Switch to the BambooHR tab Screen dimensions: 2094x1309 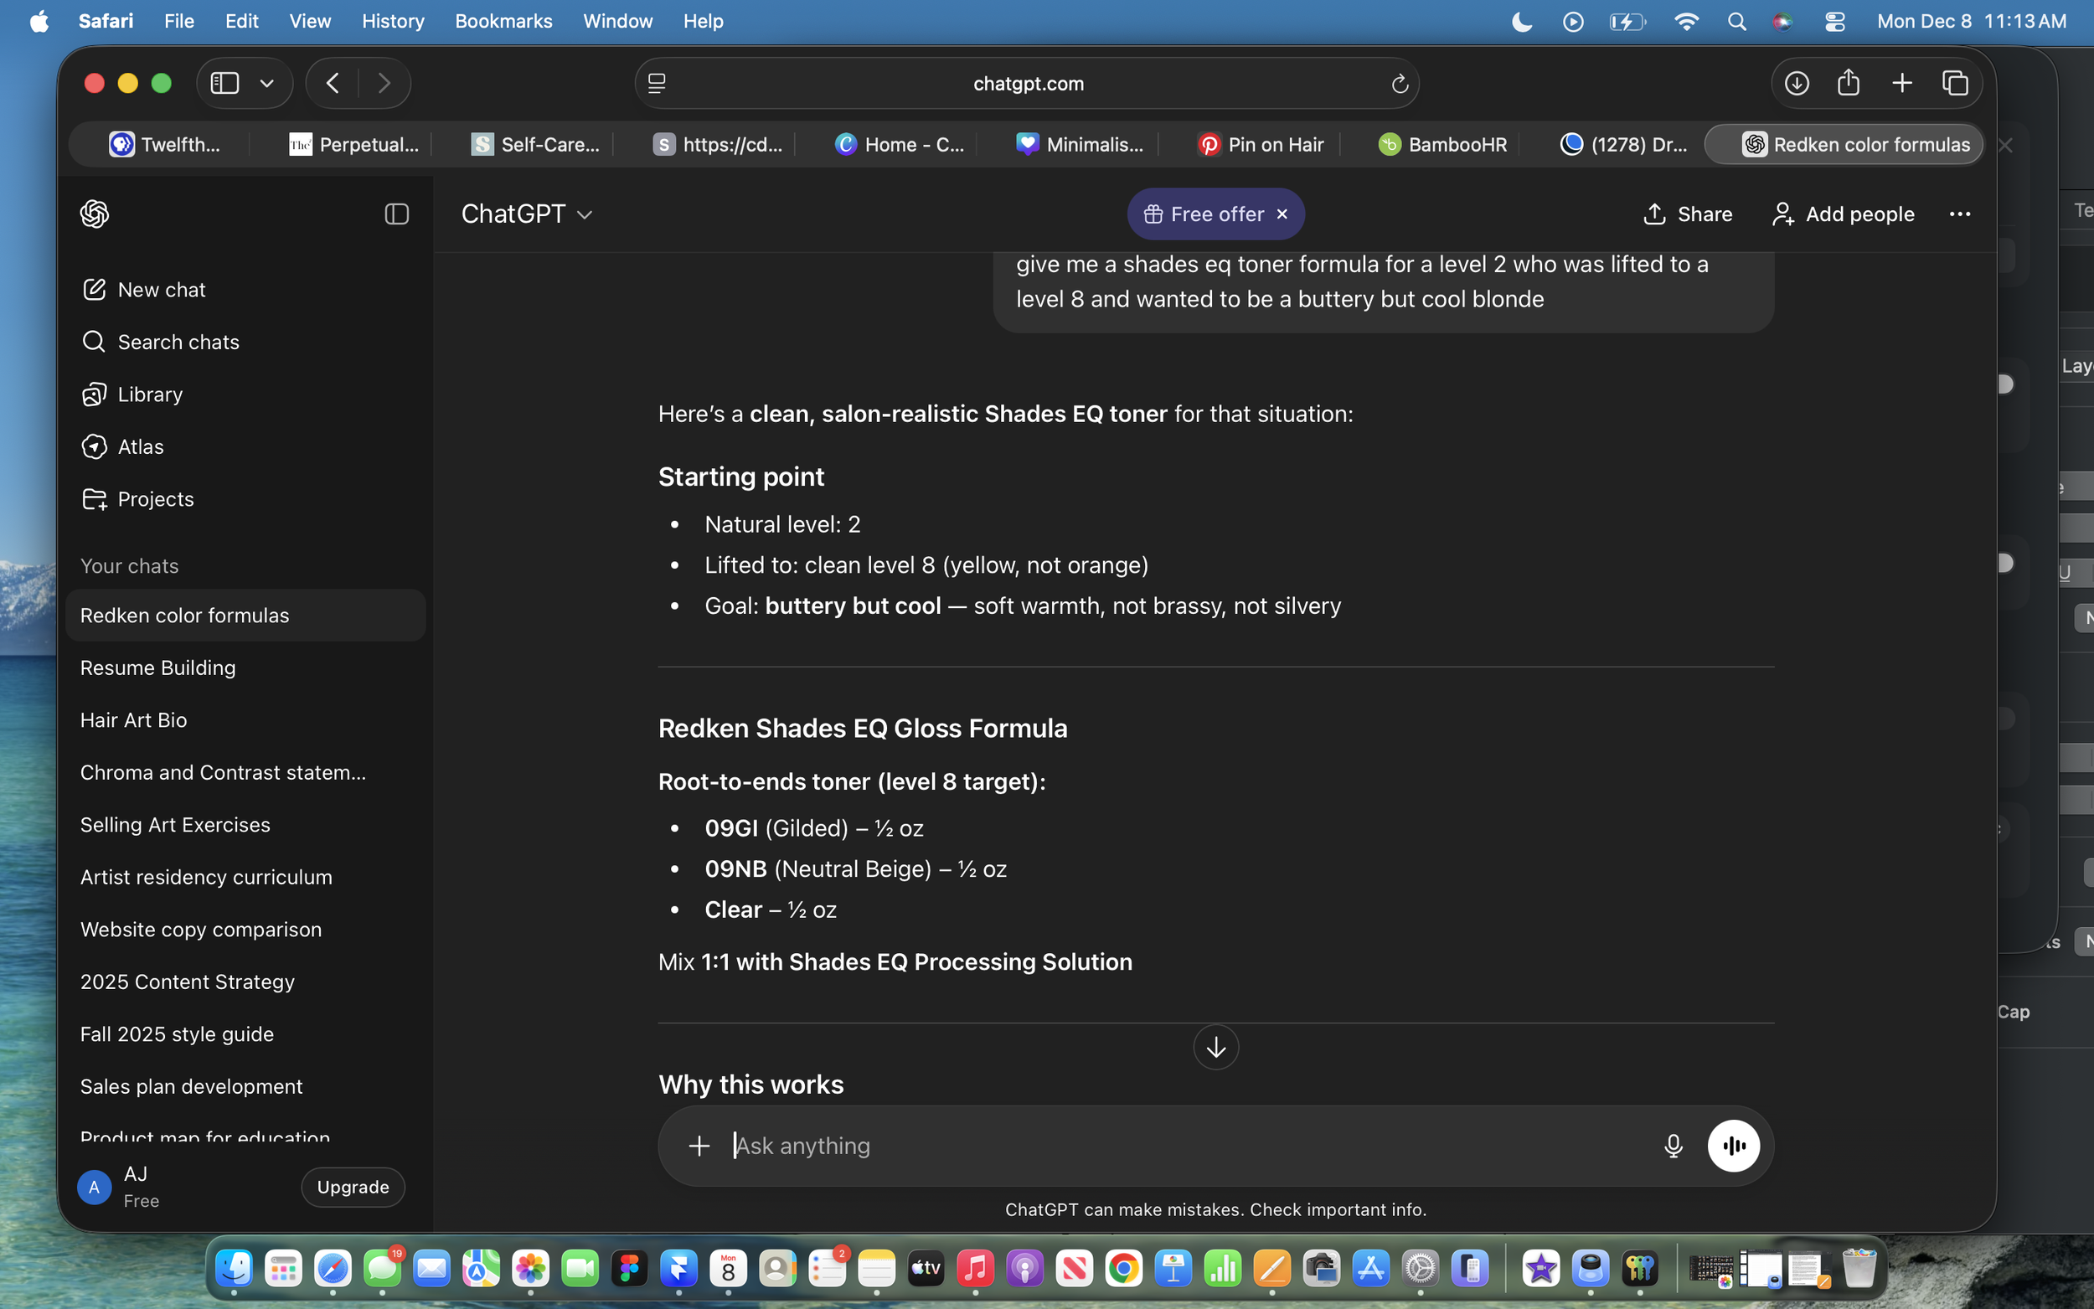(x=1442, y=145)
